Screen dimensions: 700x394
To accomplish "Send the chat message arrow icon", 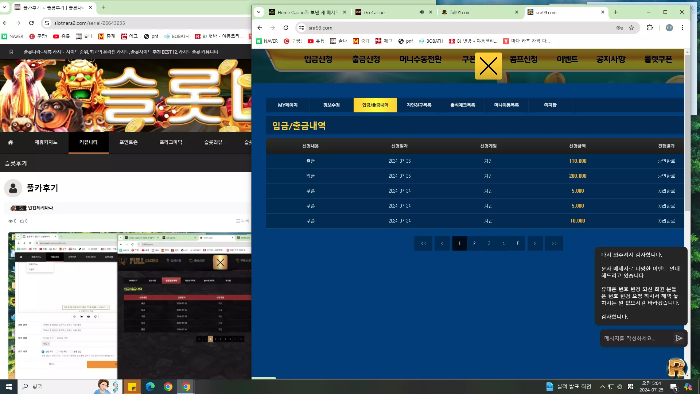I will [678, 338].
